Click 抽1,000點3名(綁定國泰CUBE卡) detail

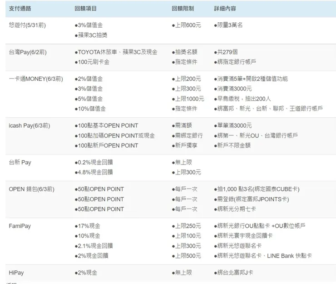[x=257, y=189]
